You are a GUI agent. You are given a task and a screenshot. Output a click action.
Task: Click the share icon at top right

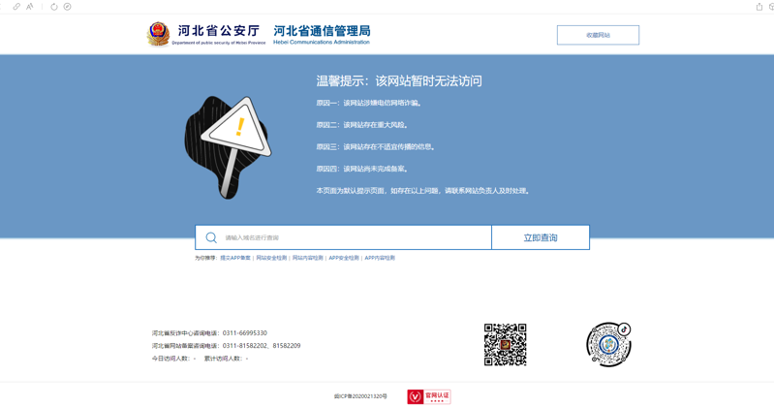pyautogui.click(x=759, y=7)
